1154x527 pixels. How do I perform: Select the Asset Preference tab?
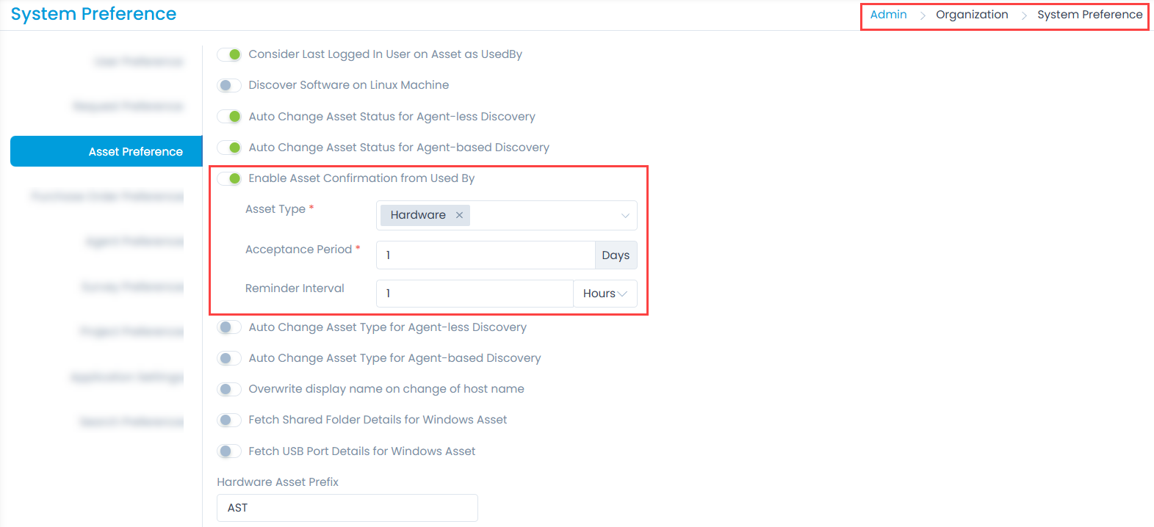(107, 151)
